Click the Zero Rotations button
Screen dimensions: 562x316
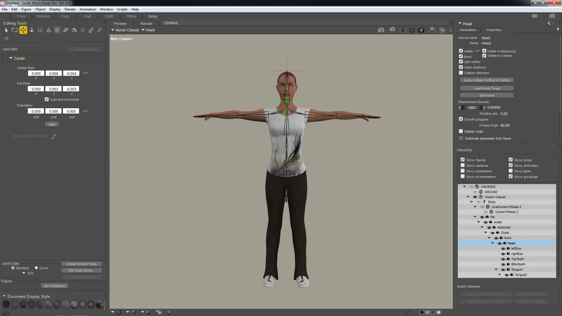pos(54,286)
